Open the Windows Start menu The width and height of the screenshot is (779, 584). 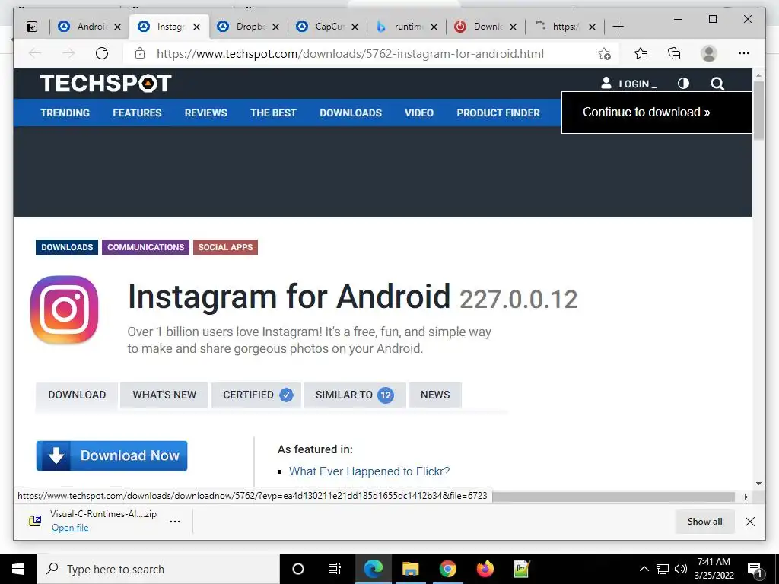[18, 569]
